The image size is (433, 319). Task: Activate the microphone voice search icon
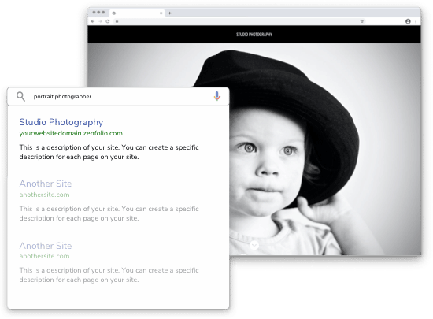(x=216, y=96)
